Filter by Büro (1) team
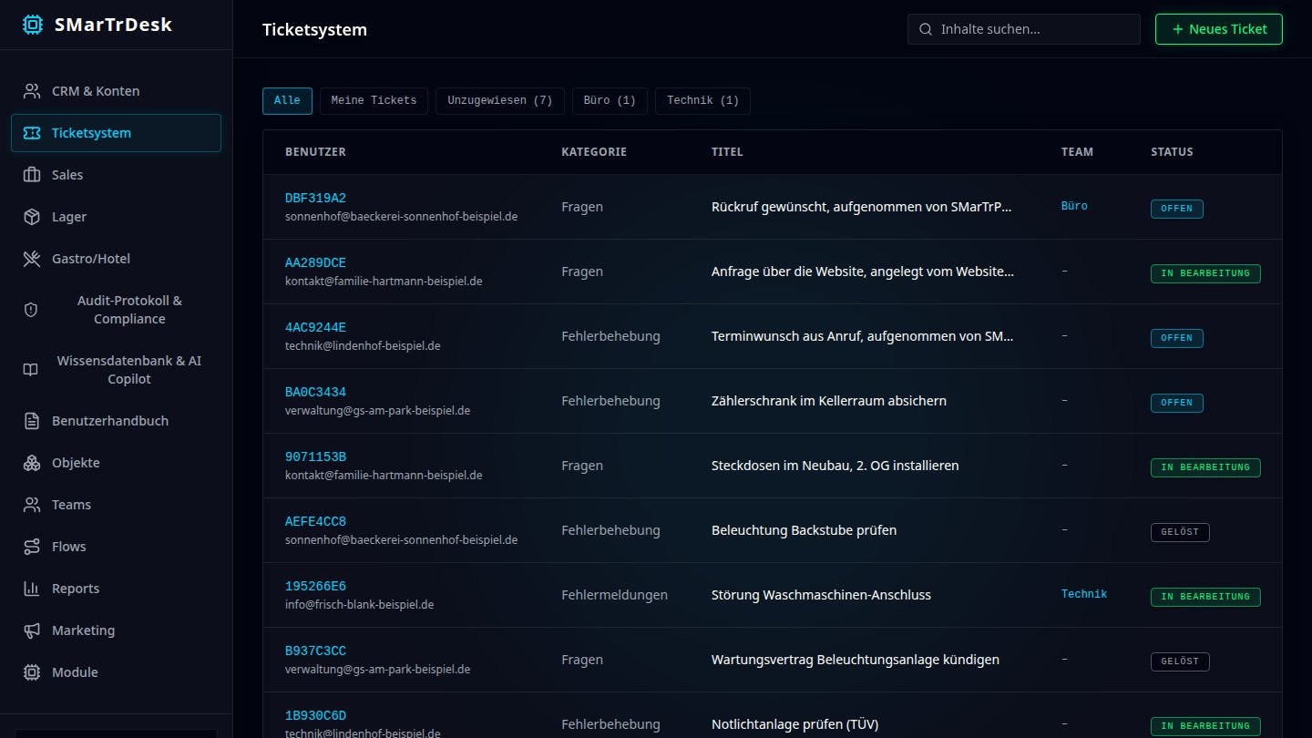This screenshot has width=1312, height=738. [x=610, y=100]
